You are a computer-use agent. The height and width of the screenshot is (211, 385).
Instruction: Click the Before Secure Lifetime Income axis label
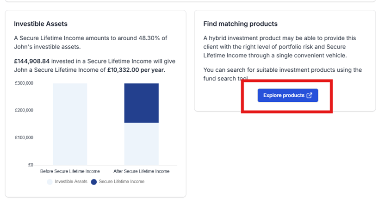70,171
